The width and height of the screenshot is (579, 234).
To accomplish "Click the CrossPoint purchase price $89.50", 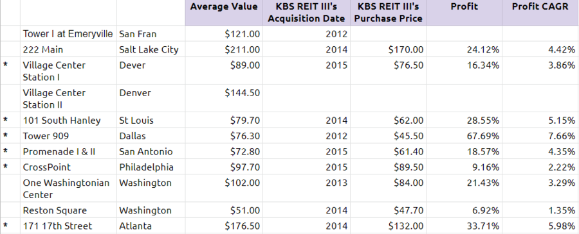I will tap(389, 167).
